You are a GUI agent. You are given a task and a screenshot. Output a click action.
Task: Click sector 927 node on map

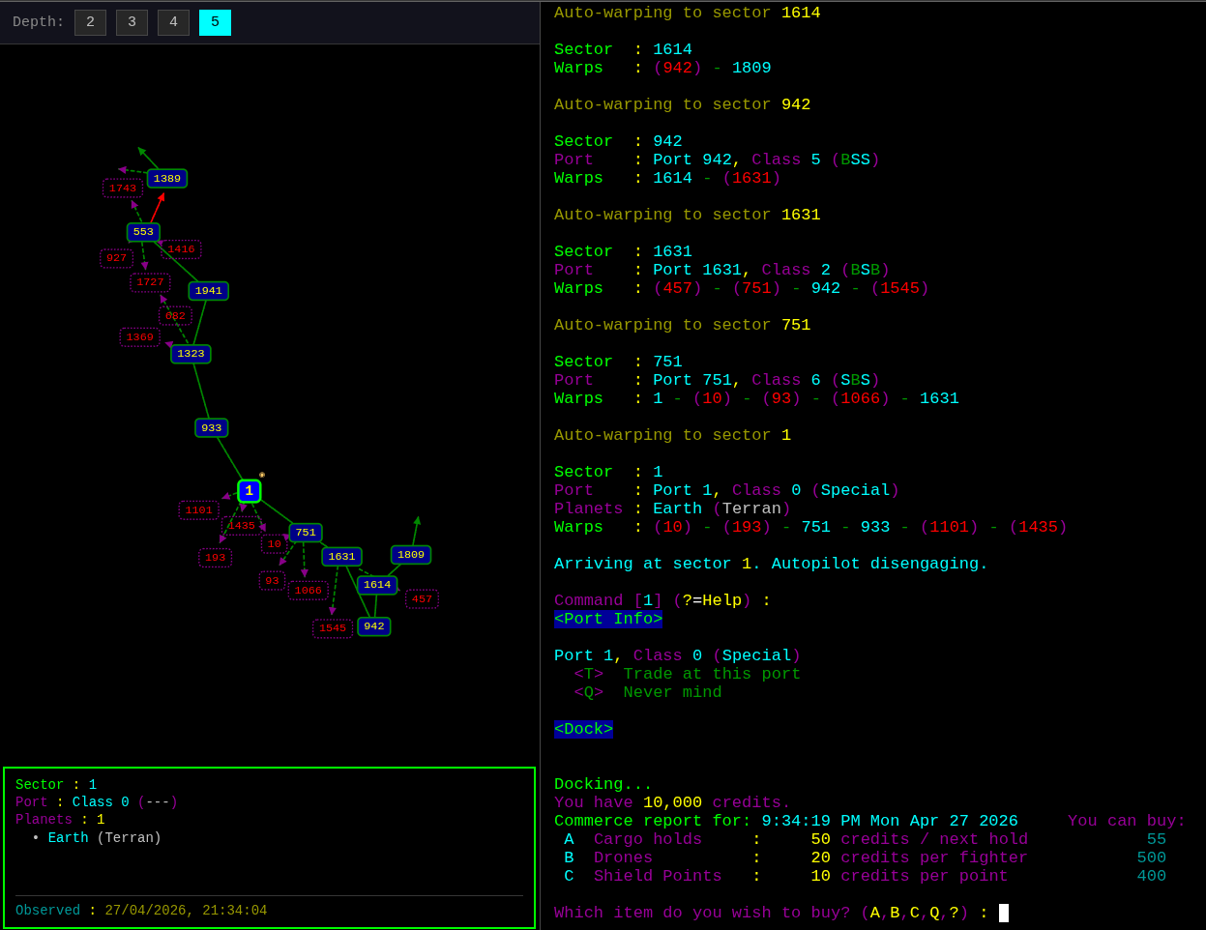(116, 258)
